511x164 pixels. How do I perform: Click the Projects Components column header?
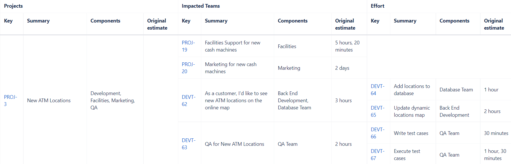105,21
